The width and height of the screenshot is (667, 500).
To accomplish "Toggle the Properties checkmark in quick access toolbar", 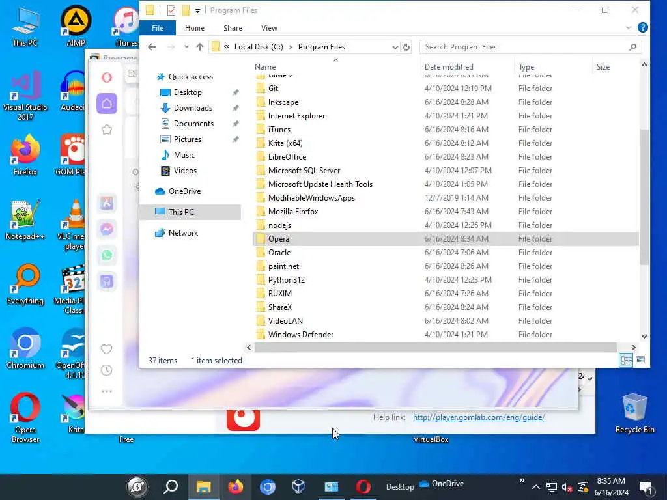I will (171, 10).
